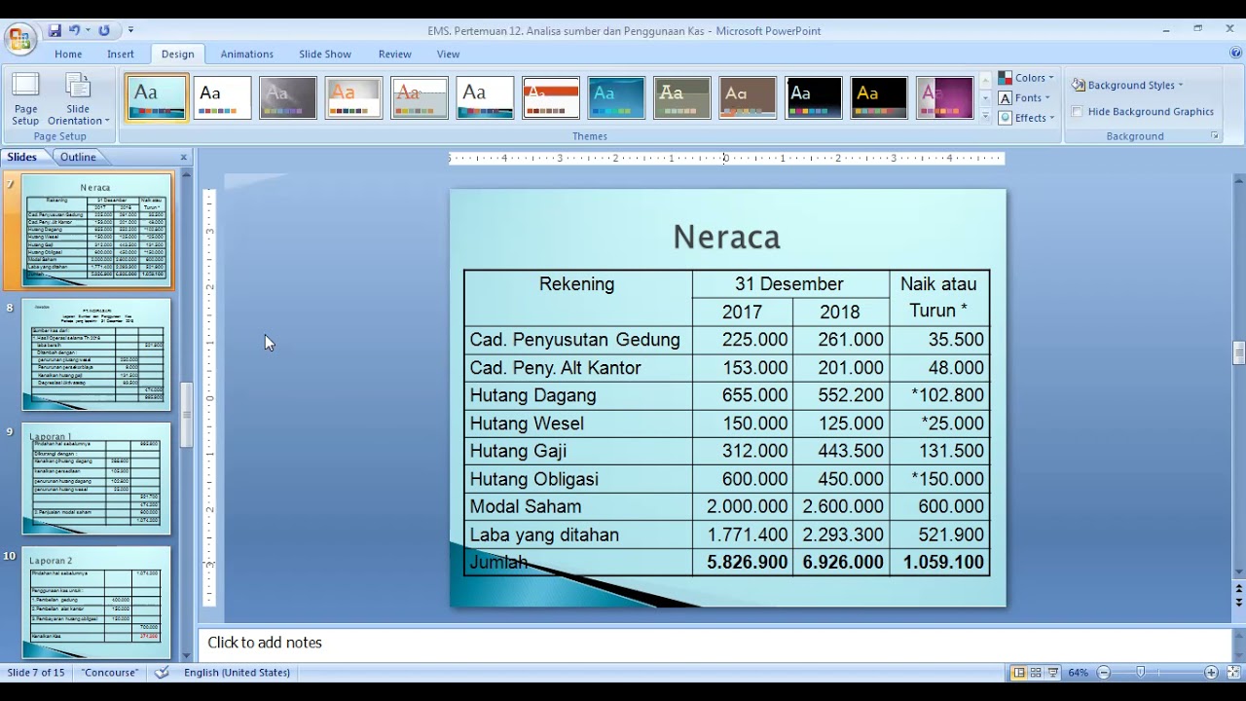
Task: Zoom in with plus button
Action: pos(1211,673)
